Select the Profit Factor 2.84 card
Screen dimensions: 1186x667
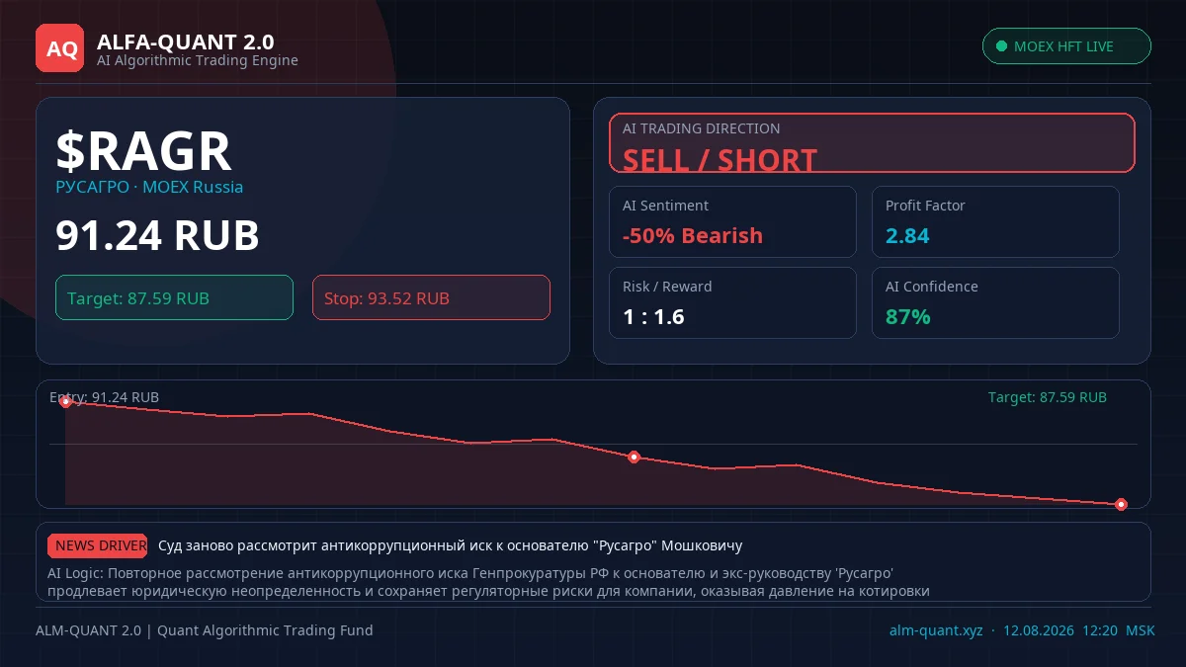pos(995,221)
